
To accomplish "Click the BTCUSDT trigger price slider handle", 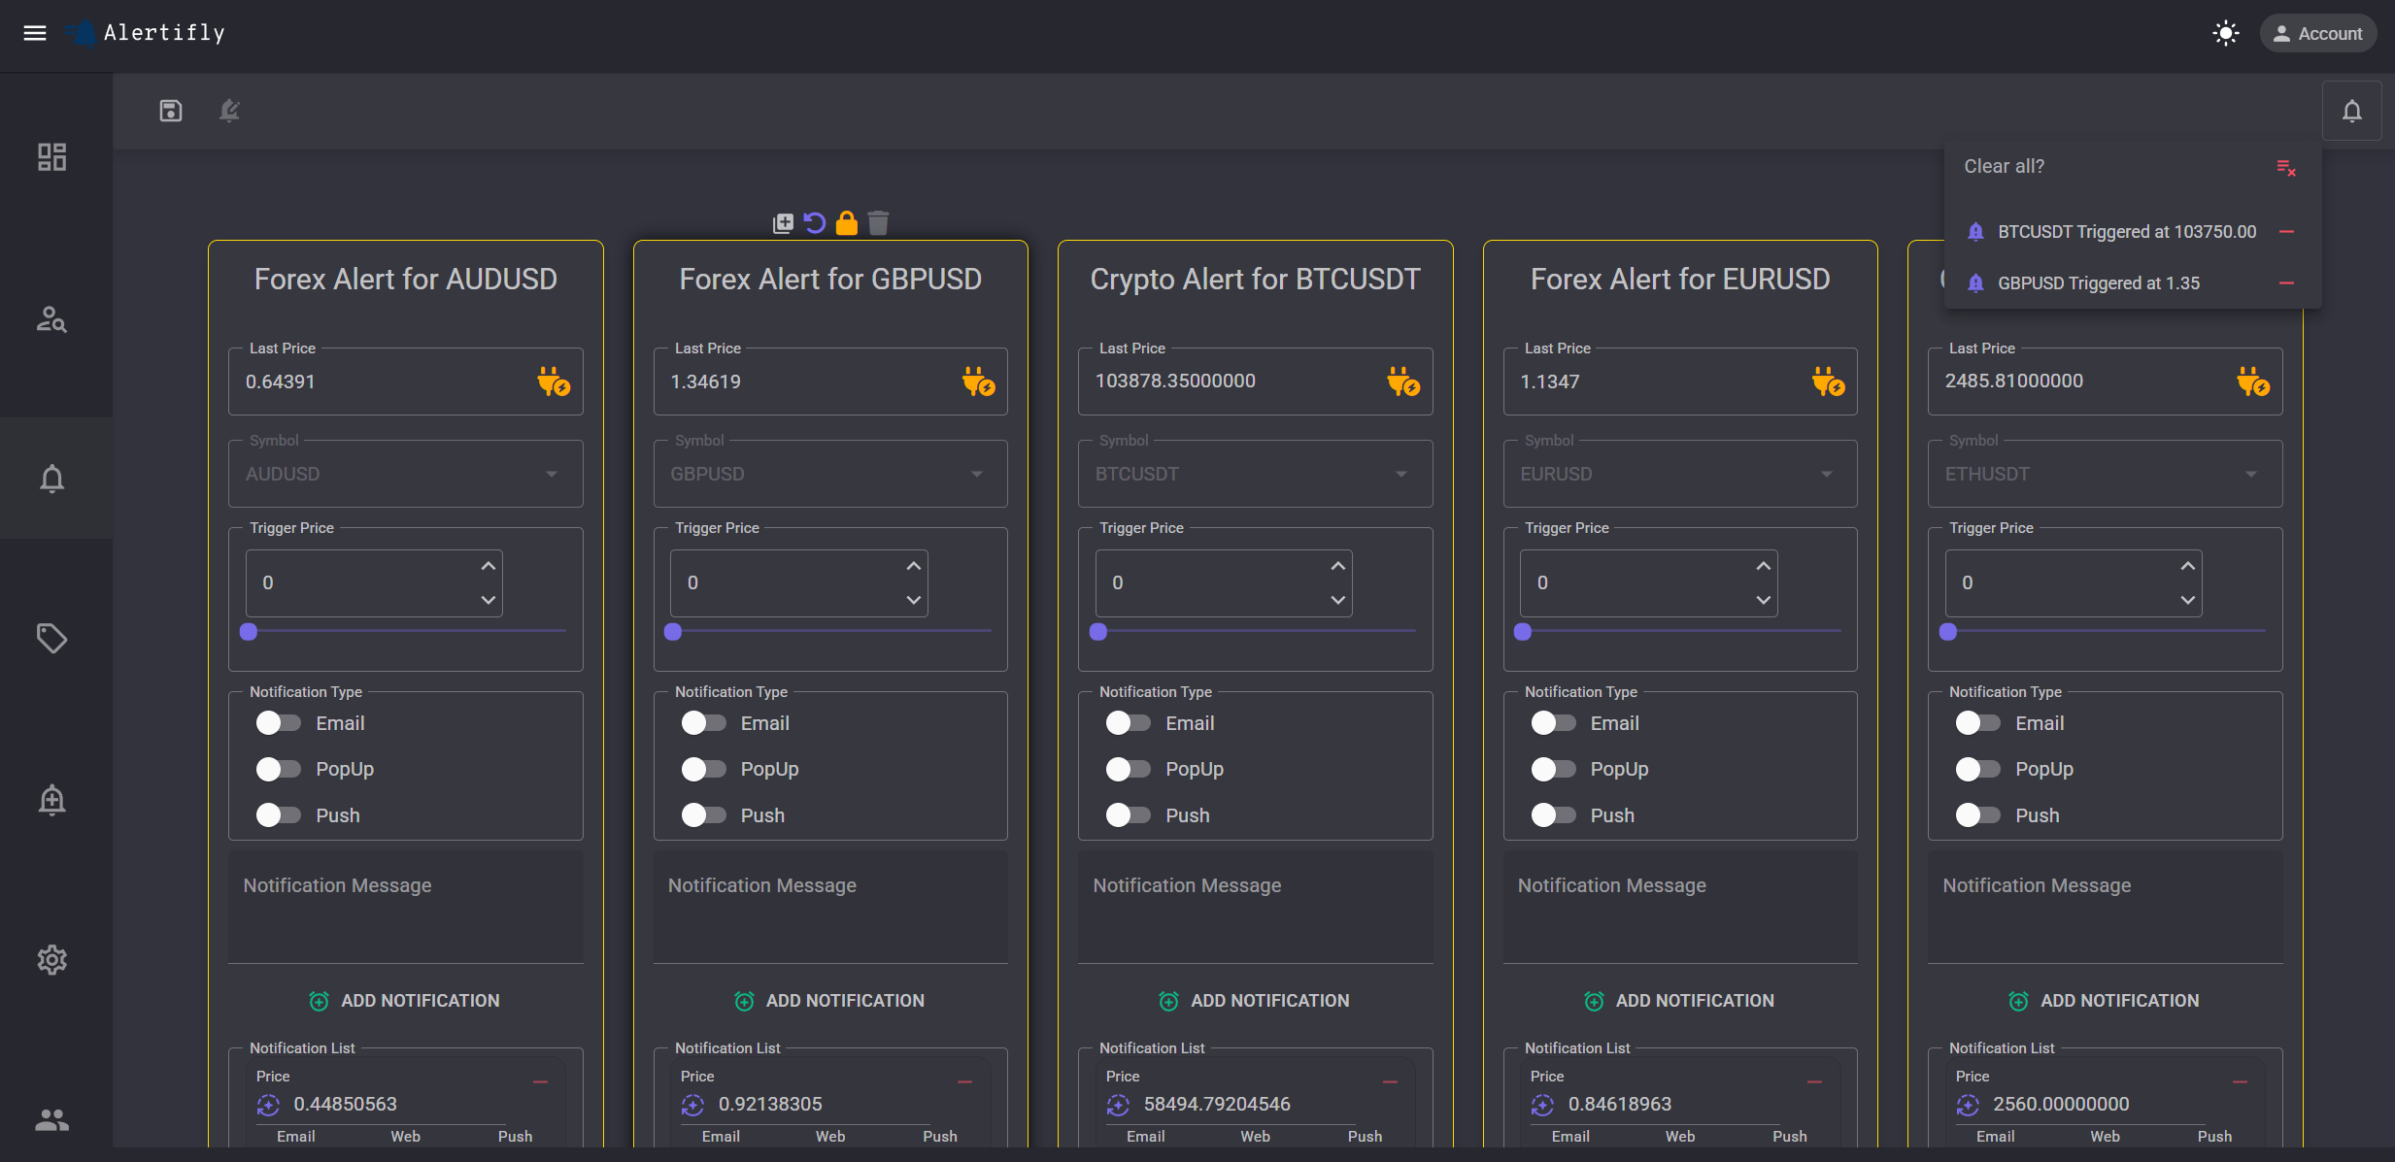I will point(1098,632).
